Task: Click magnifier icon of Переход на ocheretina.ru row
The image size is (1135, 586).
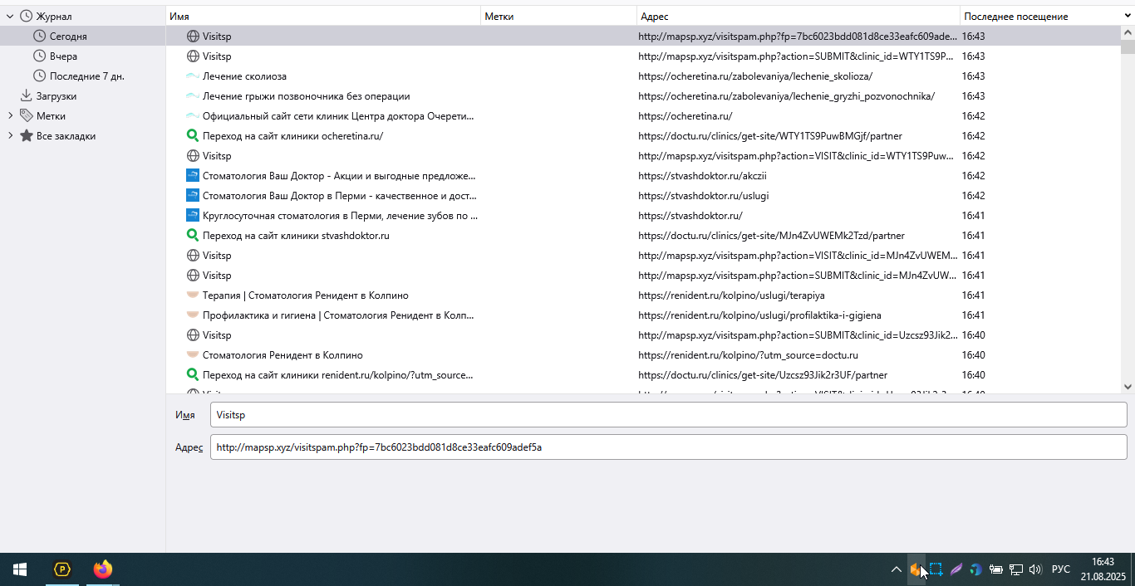Action: point(193,135)
